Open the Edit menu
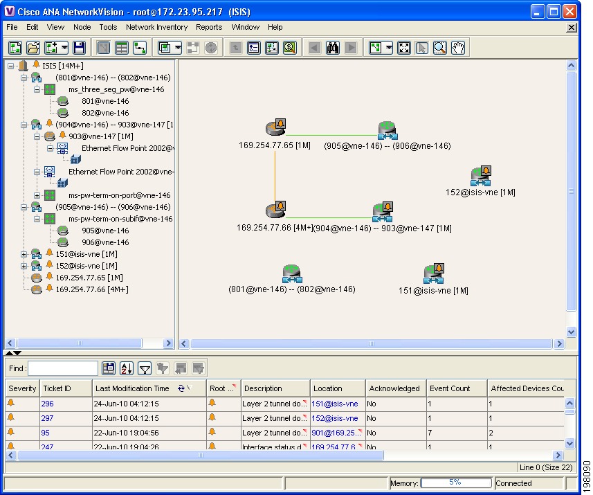593x495 pixels. 32,27
